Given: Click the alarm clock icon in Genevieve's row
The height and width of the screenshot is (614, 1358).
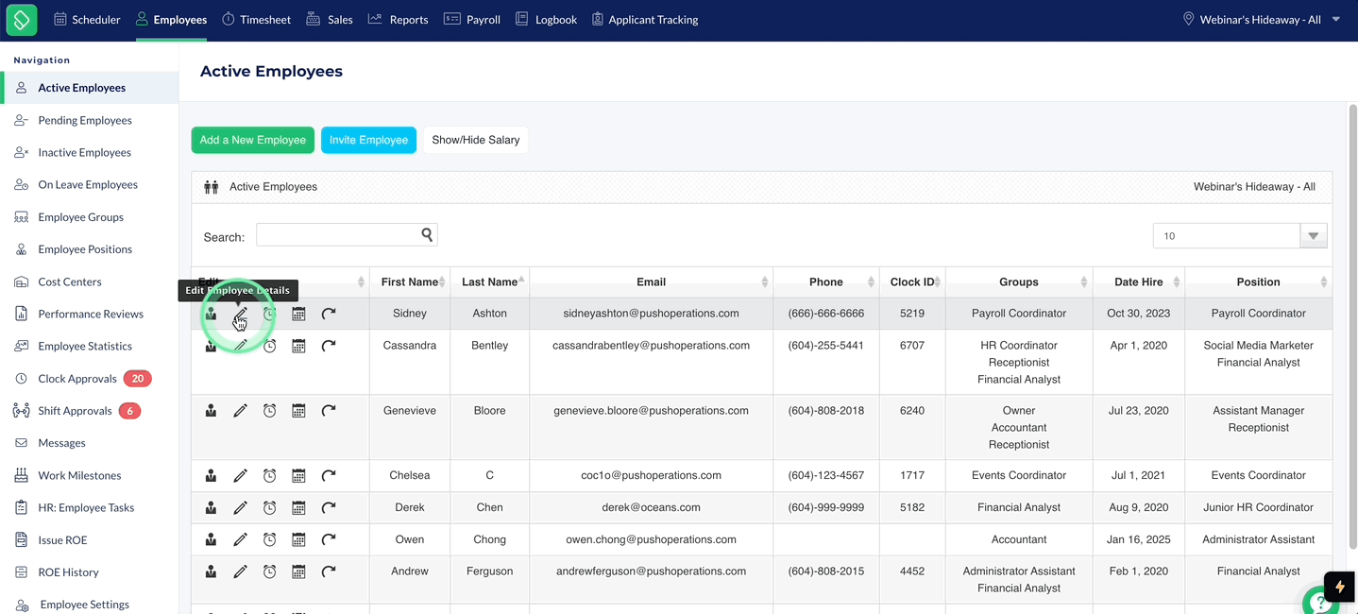Looking at the screenshot, I should [269, 411].
